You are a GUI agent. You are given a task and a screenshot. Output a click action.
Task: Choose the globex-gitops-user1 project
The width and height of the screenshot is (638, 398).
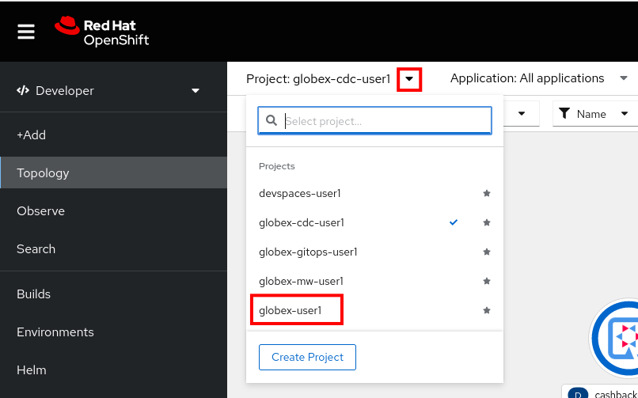point(308,252)
